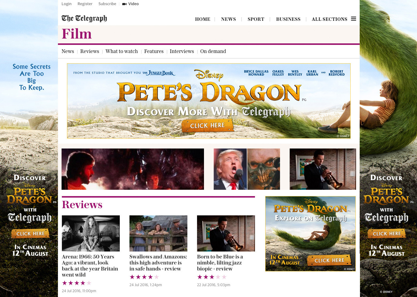
Task: Click The Telegraph logo in header
Action: point(84,18)
